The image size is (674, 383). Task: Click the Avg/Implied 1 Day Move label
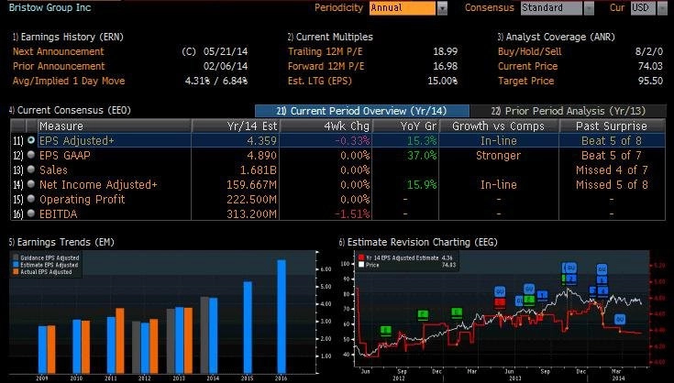(x=69, y=81)
